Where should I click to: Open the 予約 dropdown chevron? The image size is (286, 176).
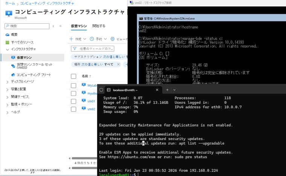click(x=105, y=39)
